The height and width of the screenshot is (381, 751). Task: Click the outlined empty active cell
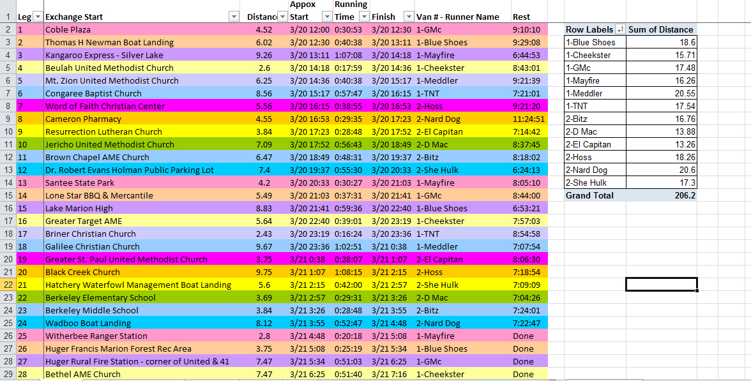pos(661,285)
